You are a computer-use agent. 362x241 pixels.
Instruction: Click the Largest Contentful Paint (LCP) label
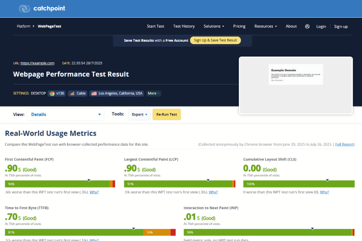click(151, 159)
